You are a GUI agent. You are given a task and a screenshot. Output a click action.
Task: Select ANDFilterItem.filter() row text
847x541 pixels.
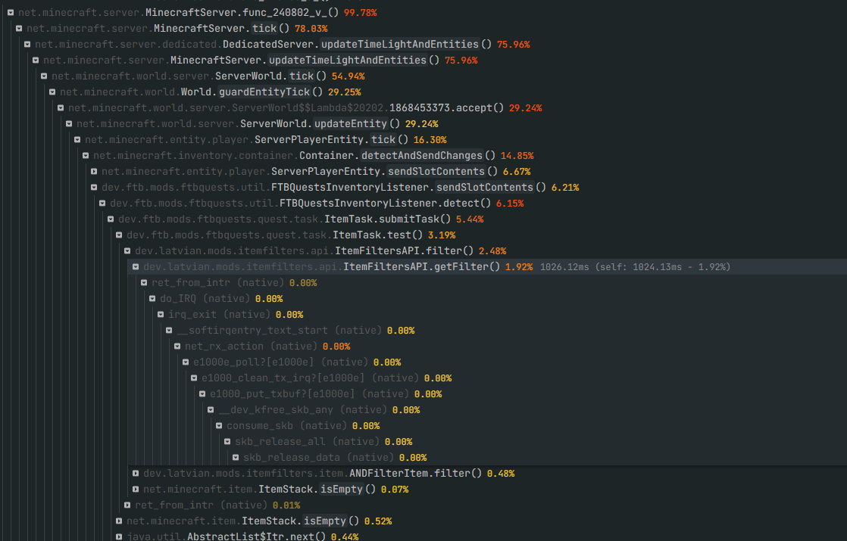(x=312, y=473)
